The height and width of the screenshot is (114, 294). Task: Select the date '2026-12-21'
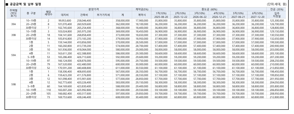point(218,17)
